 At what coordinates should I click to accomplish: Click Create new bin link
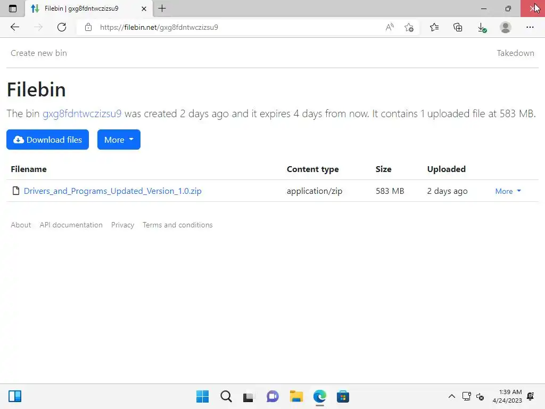38,53
